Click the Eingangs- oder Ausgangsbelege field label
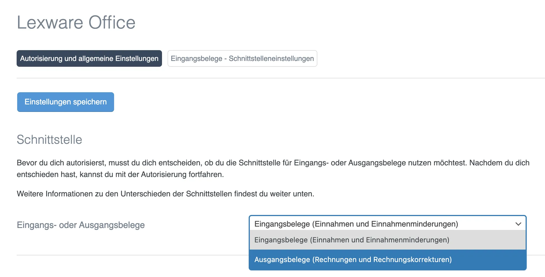Viewport: 545px width, 277px height. [81, 225]
